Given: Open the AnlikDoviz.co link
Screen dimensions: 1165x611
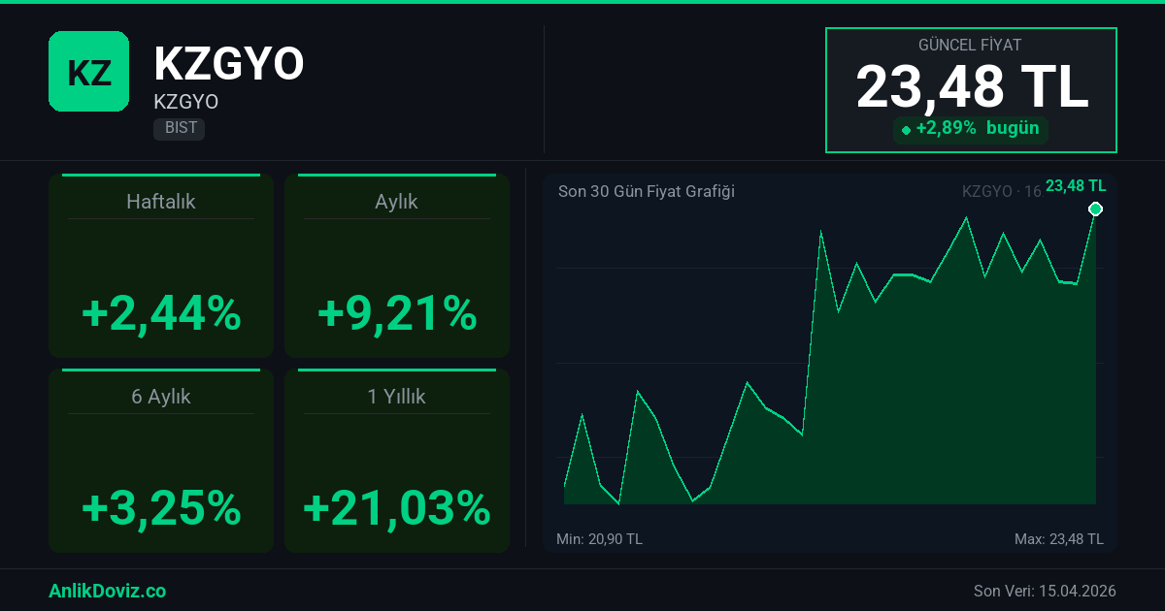Looking at the screenshot, I should tap(107, 591).
